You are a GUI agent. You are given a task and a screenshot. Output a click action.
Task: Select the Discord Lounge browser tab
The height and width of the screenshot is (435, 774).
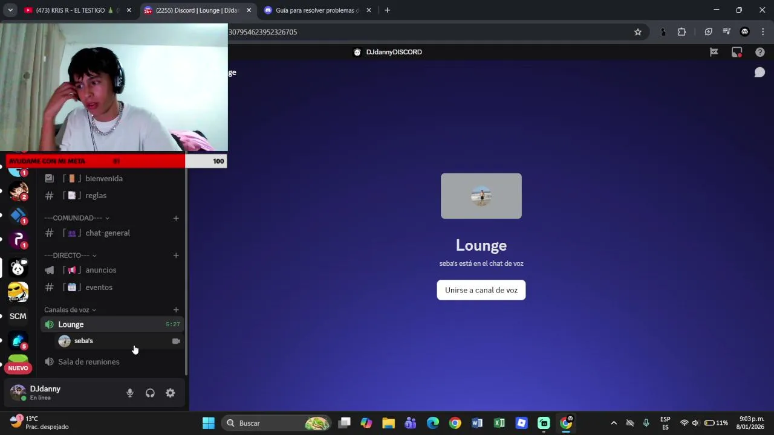[x=197, y=10]
